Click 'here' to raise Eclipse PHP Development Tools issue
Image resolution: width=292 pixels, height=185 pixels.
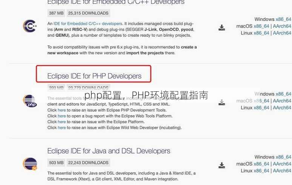(x=62, y=110)
